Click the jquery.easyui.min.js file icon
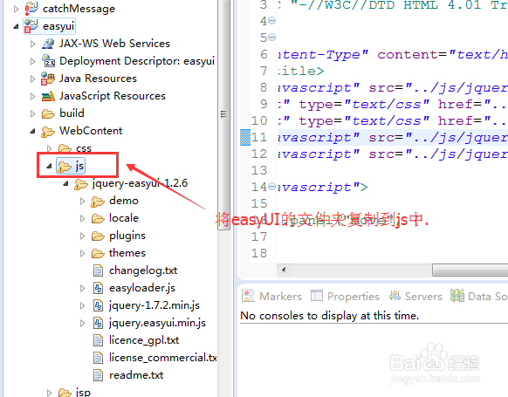The image size is (508, 397). [x=98, y=323]
